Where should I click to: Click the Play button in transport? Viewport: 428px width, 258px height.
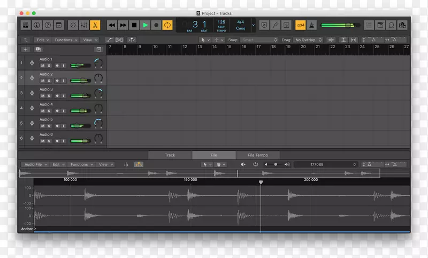[x=145, y=25]
